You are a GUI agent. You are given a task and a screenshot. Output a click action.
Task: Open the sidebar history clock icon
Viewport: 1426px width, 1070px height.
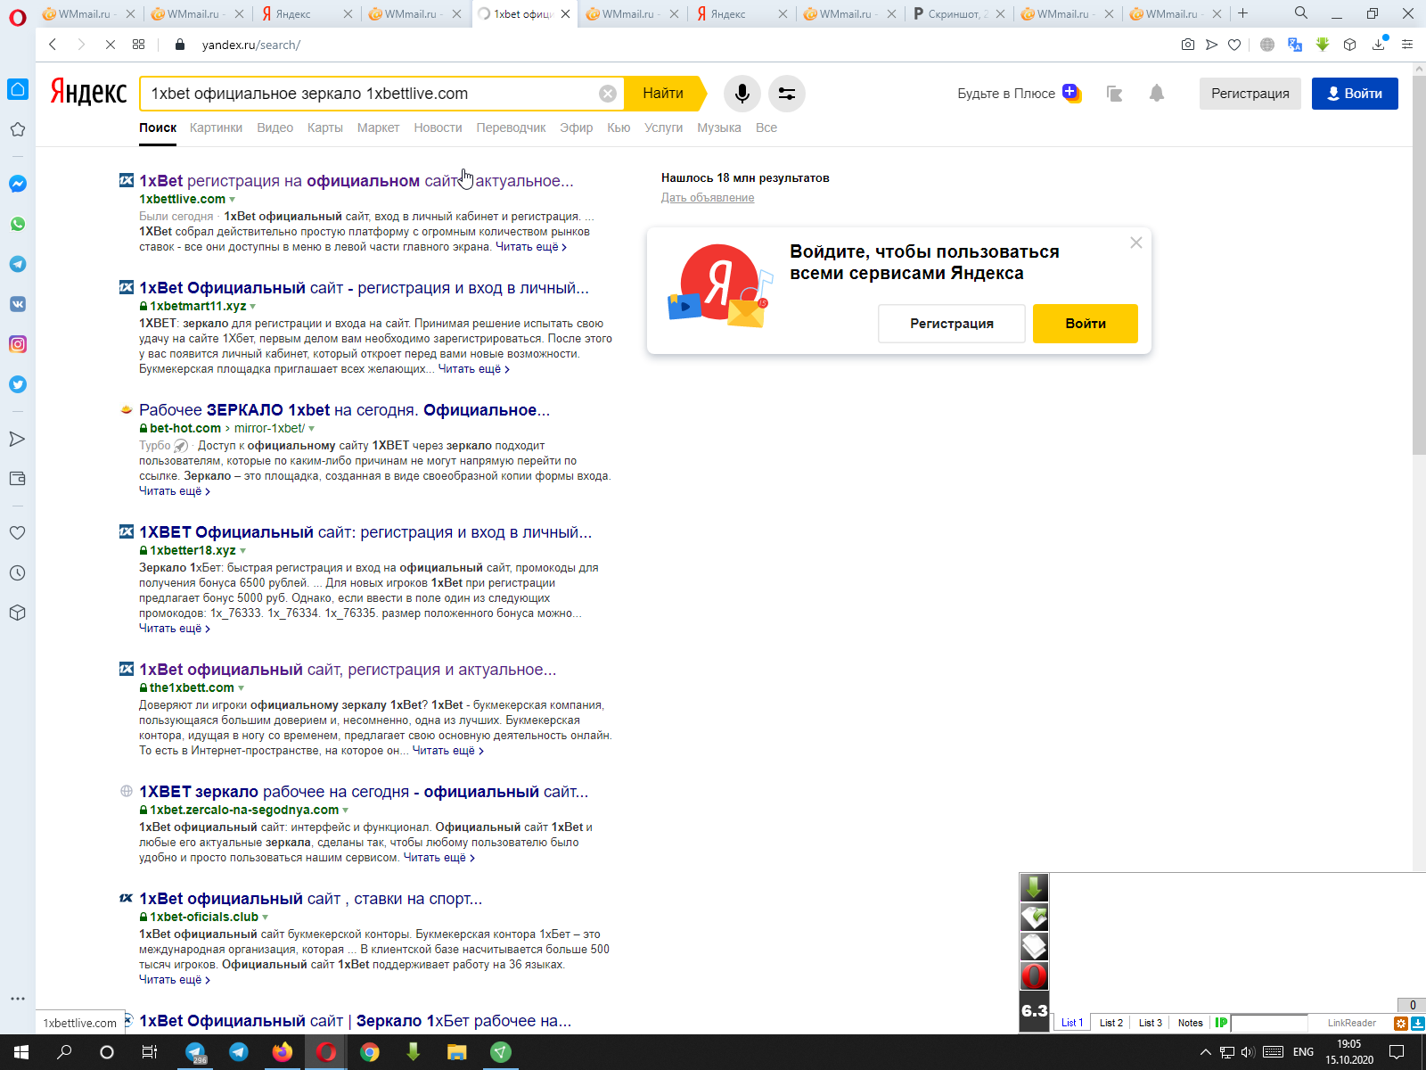[18, 572]
